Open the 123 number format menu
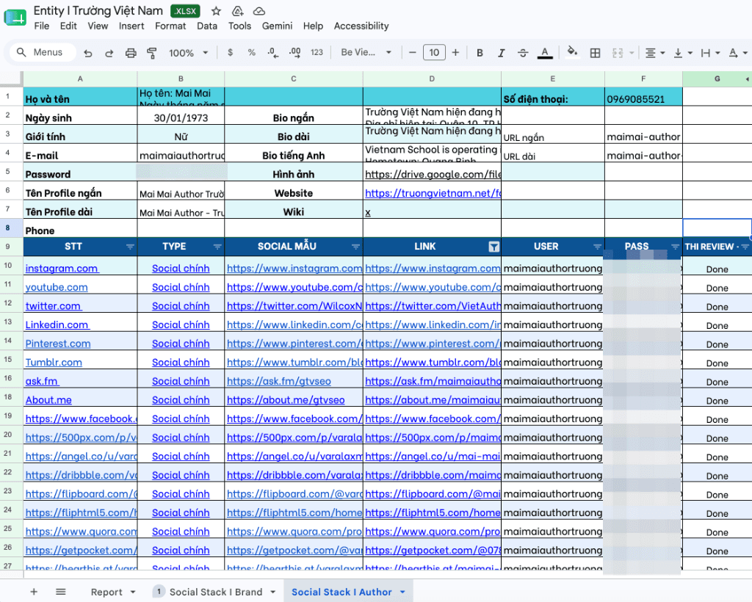752x602 pixels. point(317,52)
